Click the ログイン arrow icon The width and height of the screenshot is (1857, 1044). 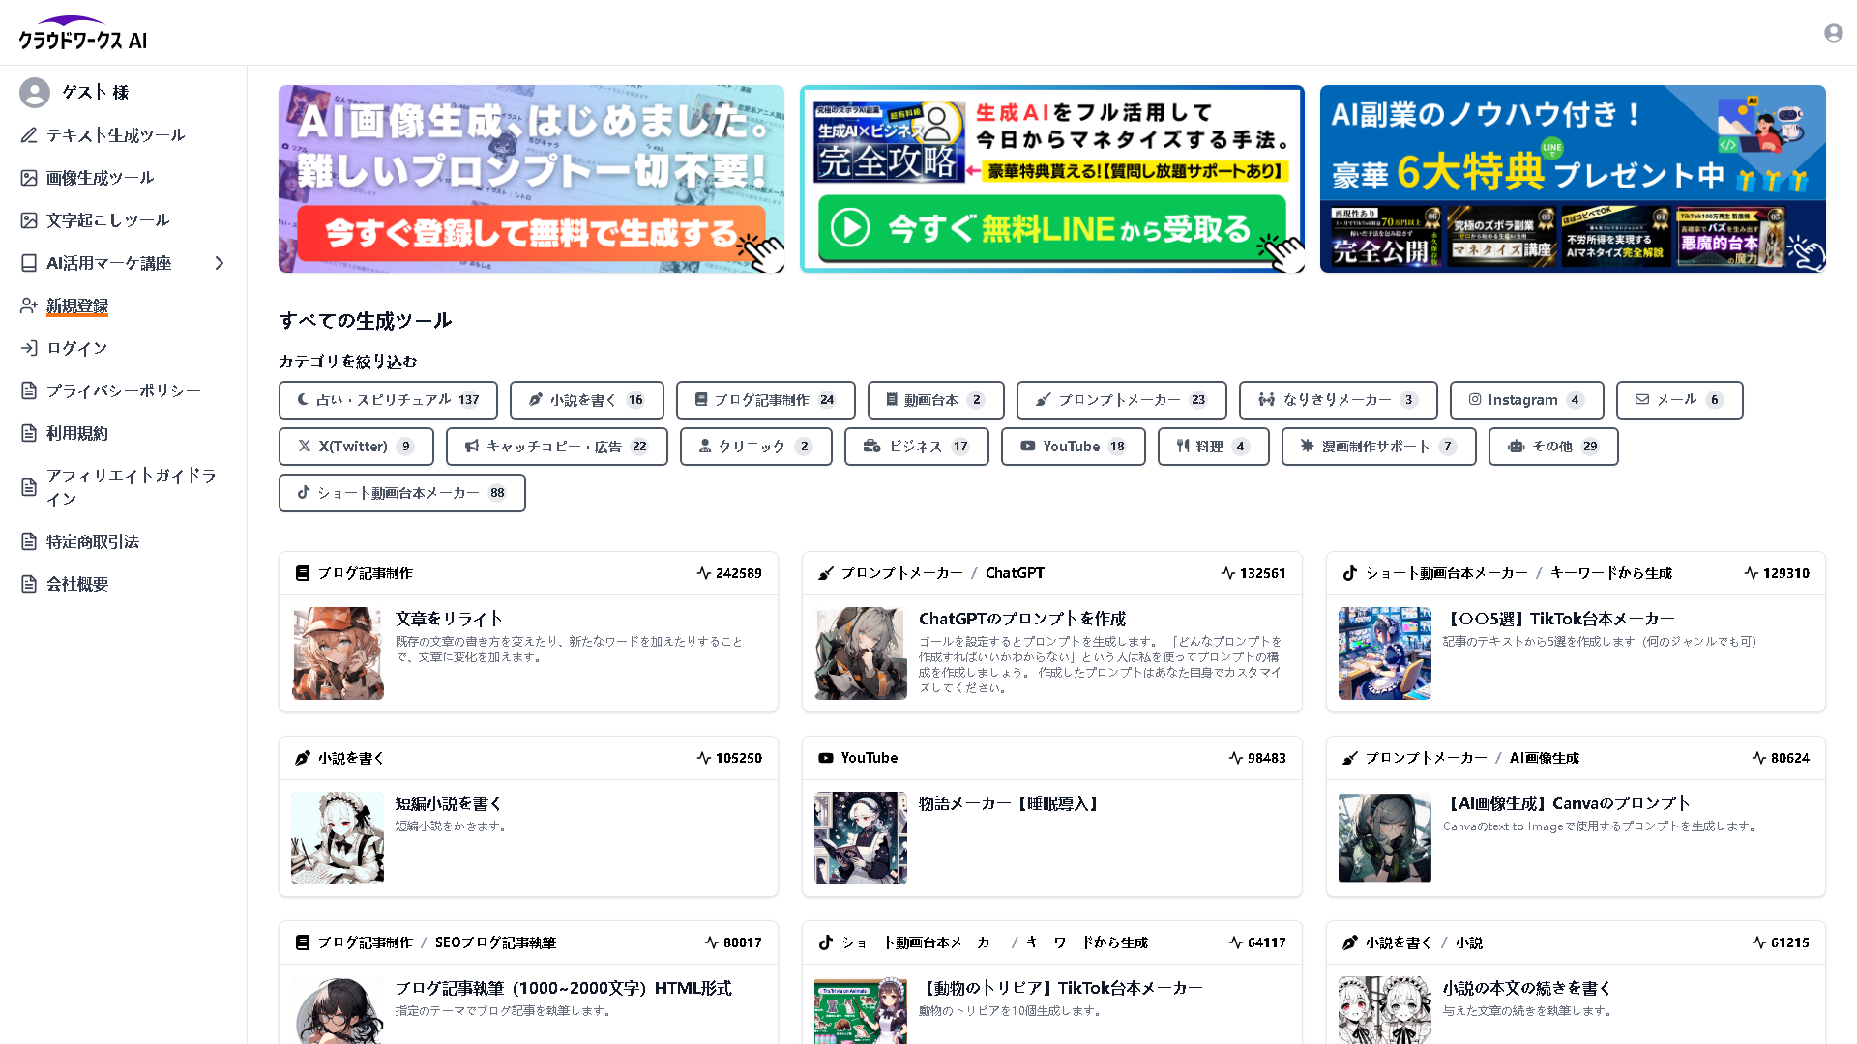click(x=29, y=348)
